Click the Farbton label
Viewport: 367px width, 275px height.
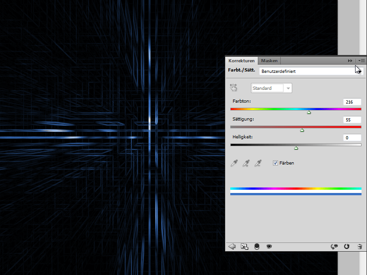pyautogui.click(x=242, y=101)
